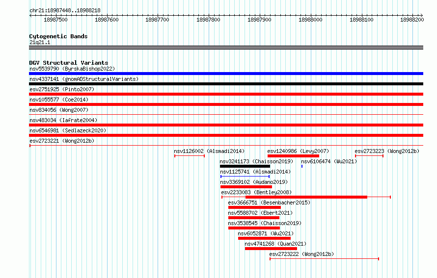Select the red nsv6052871 variant bar

264,238
